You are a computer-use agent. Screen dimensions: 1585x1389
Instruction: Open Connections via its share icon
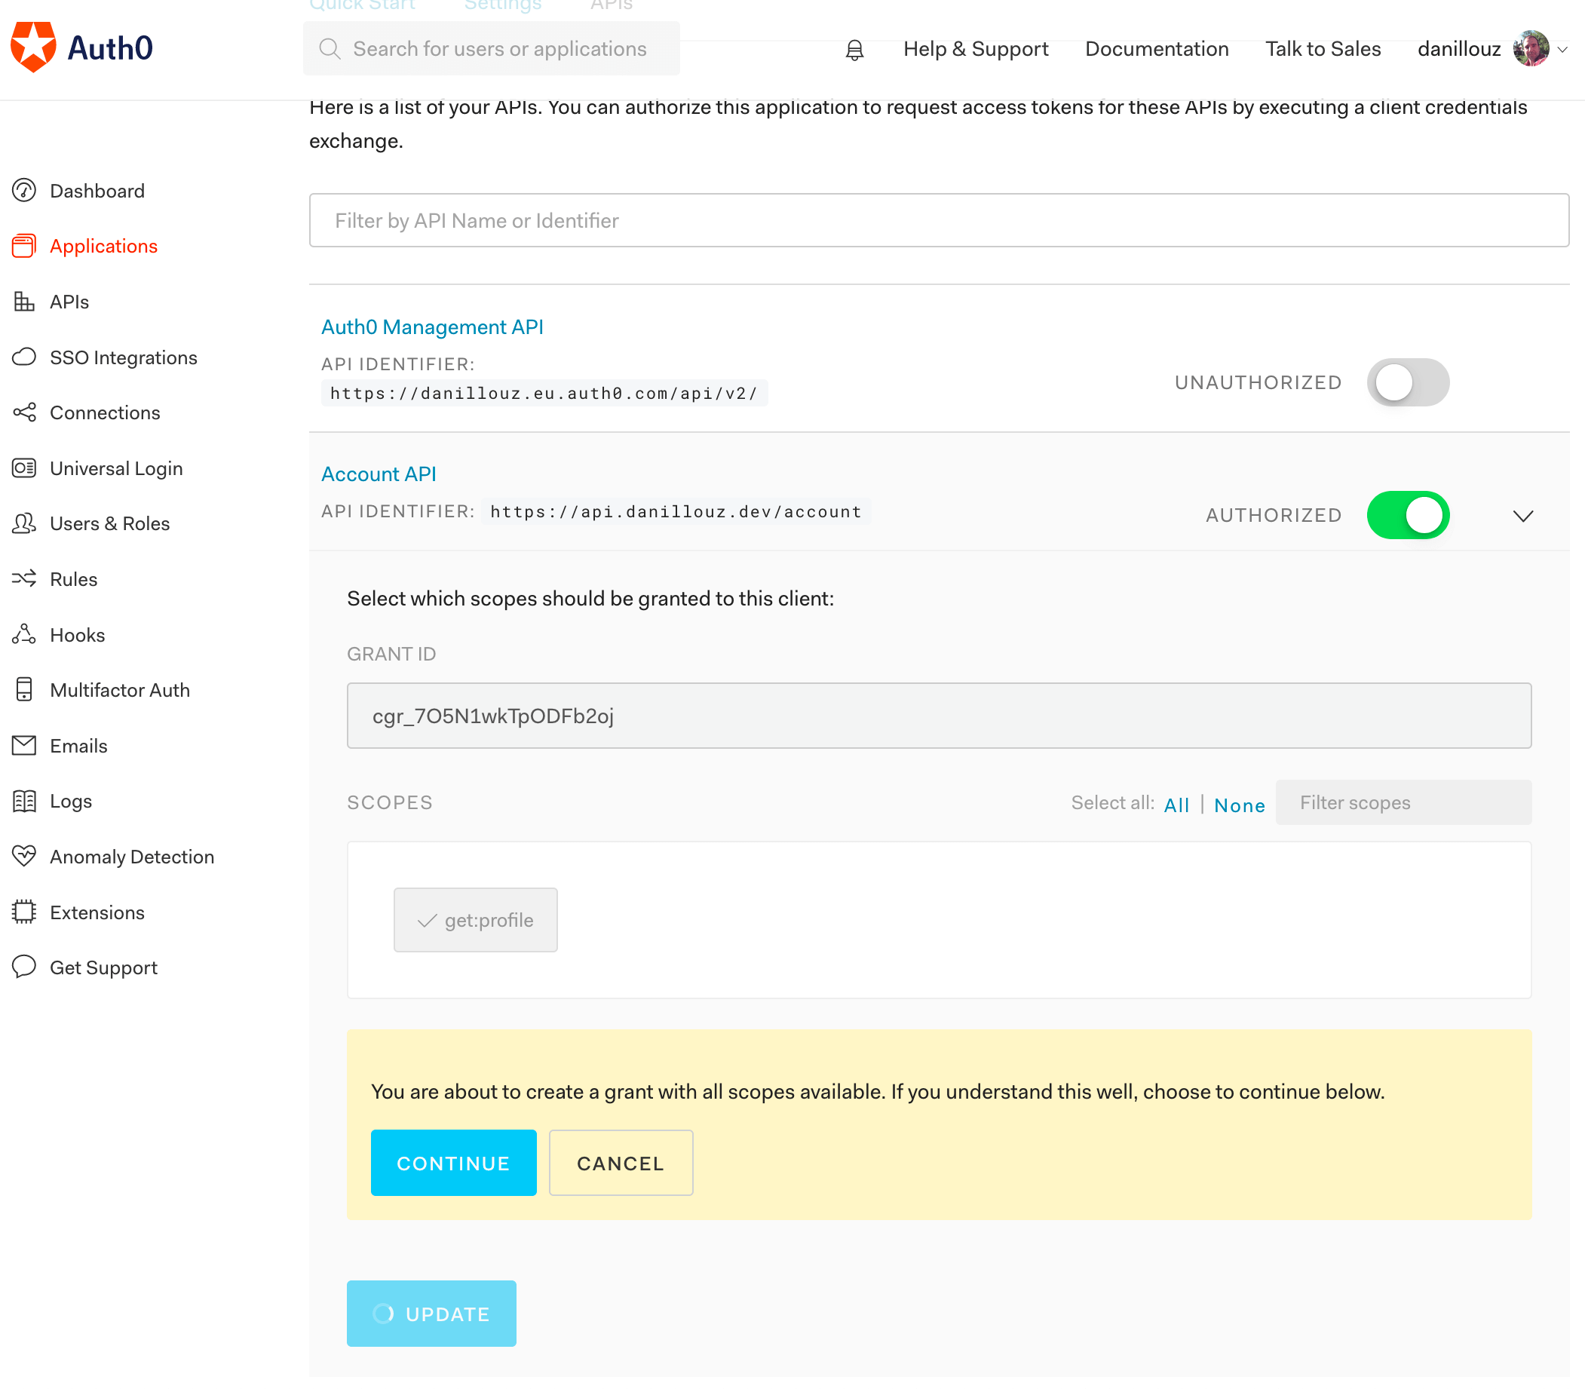pyautogui.click(x=24, y=412)
